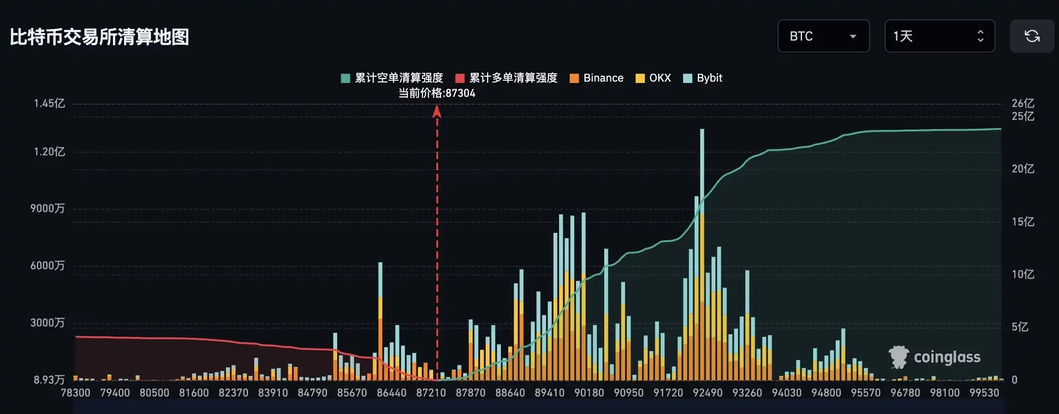Click the red current price arrowhead
The width and height of the screenshot is (1059, 414).
437,112
